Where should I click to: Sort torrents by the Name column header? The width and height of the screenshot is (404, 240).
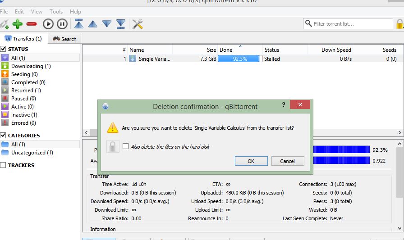[x=150, y=50]
